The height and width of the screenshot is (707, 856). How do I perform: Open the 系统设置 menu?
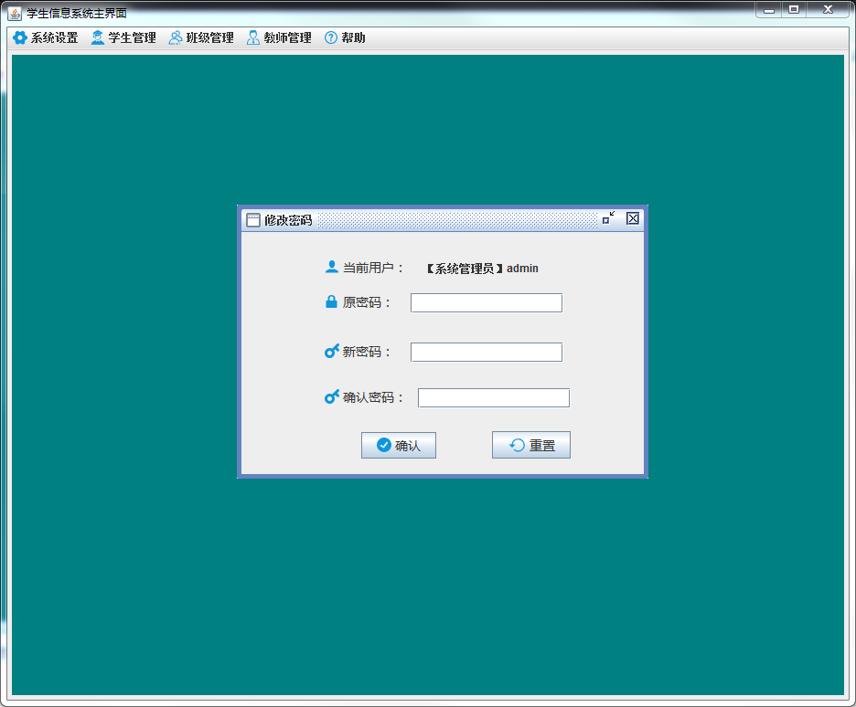pyautogui.click(x=54, y=37)
